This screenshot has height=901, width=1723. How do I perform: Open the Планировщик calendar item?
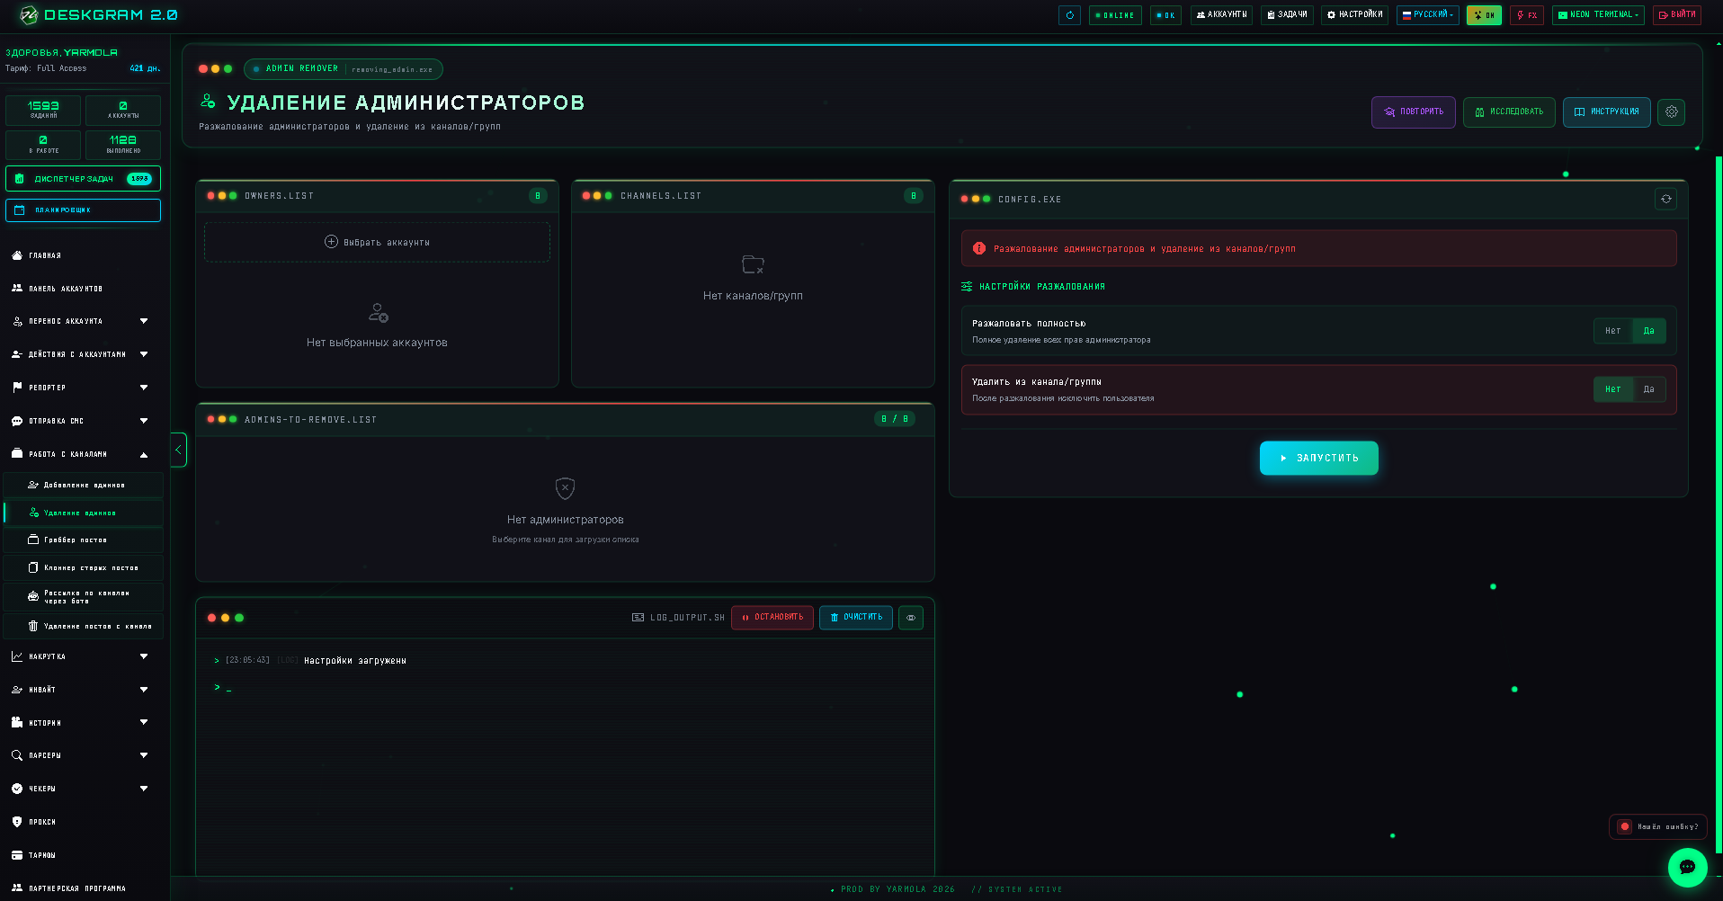click(x=83, y=210)
